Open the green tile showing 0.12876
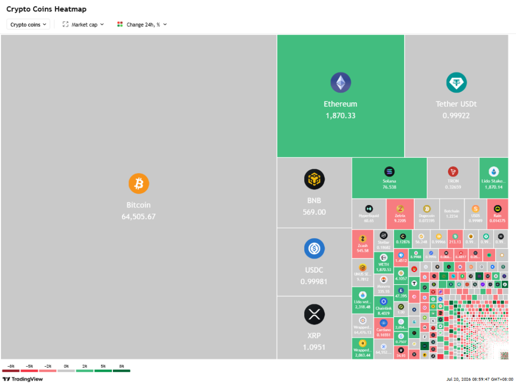 pyautogui.click(x=403, y=239)
